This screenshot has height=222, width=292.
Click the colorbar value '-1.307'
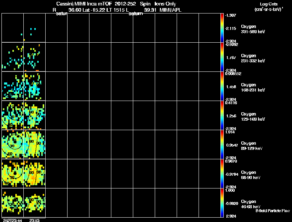pyautogui.click(x=231, y=15)
